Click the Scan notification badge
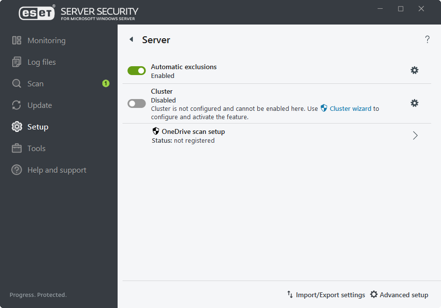This screenshot has height=308, width=441. click(x=105, y=83)
